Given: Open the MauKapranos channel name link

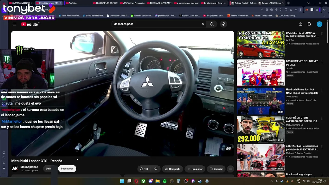Looking at the screenshot, I should 29,167.
